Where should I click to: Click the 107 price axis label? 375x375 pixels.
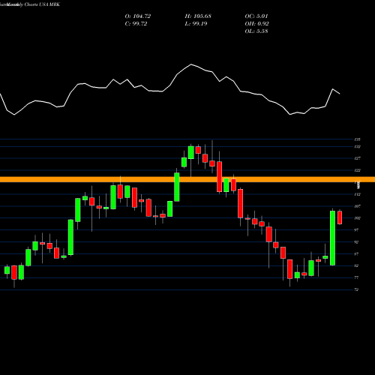(x=358, y=206)
